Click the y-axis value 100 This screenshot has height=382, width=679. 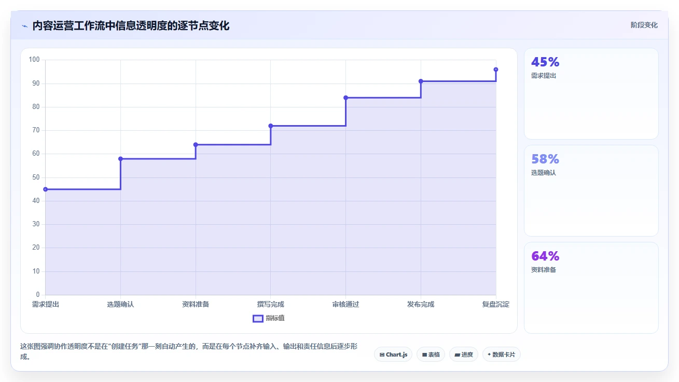(x=34, y=60)
